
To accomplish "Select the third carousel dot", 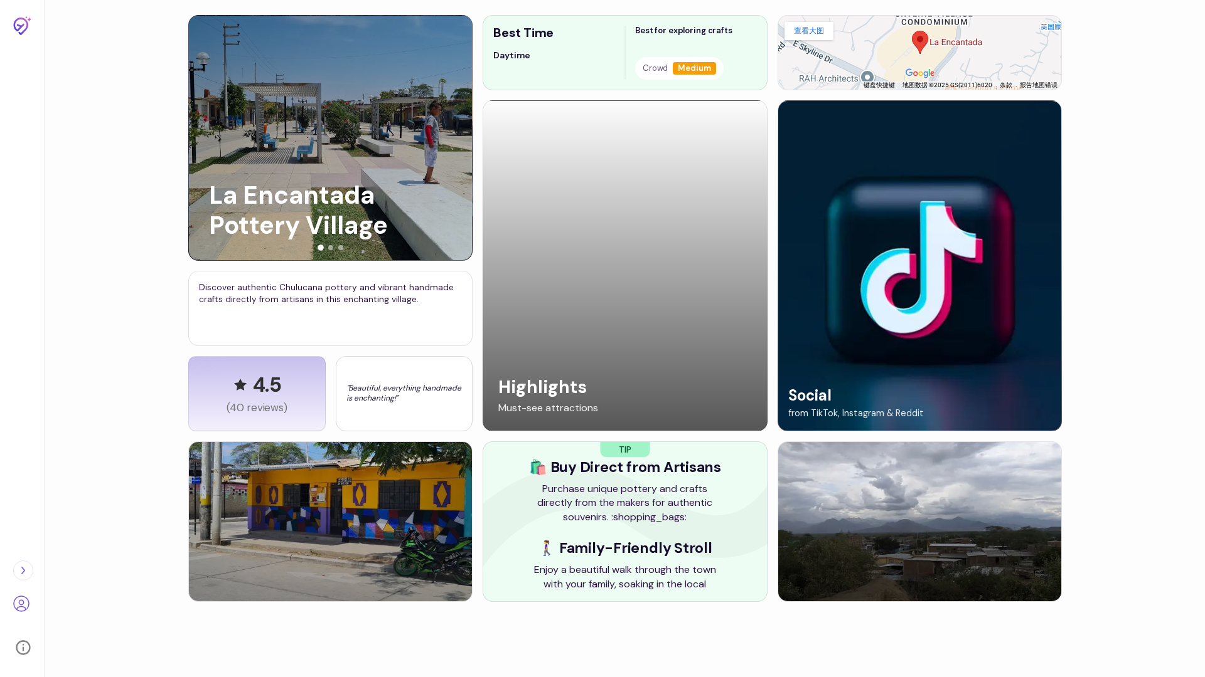I will (341, 248).
